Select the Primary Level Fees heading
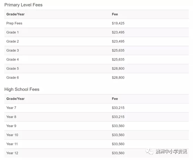 click(x=24, y=5)
